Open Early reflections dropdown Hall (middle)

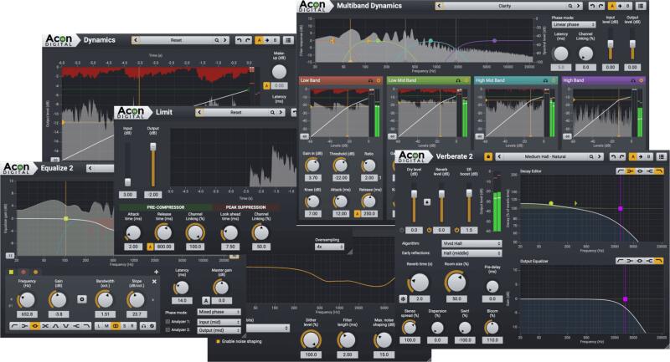(472, 252)
